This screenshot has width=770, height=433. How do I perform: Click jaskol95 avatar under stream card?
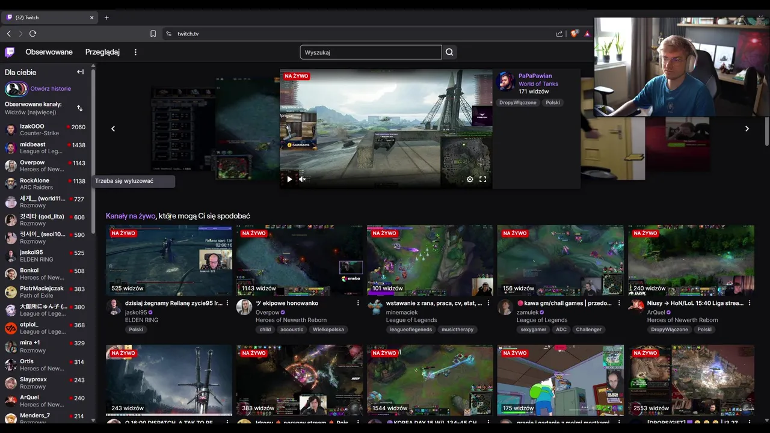pyautogui.click(x=113, y=307)
